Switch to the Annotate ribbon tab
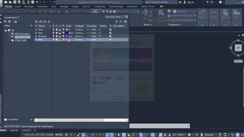The height and width of the screenshot is (137, 244). click(x=29, y=6)
